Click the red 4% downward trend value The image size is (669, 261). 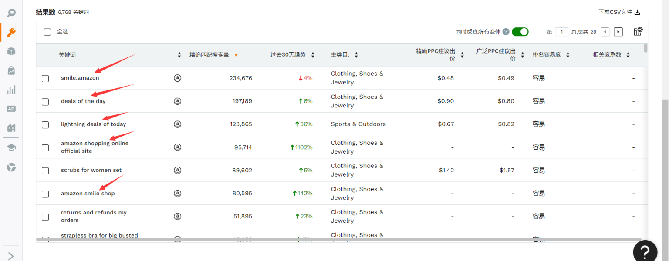305,78
